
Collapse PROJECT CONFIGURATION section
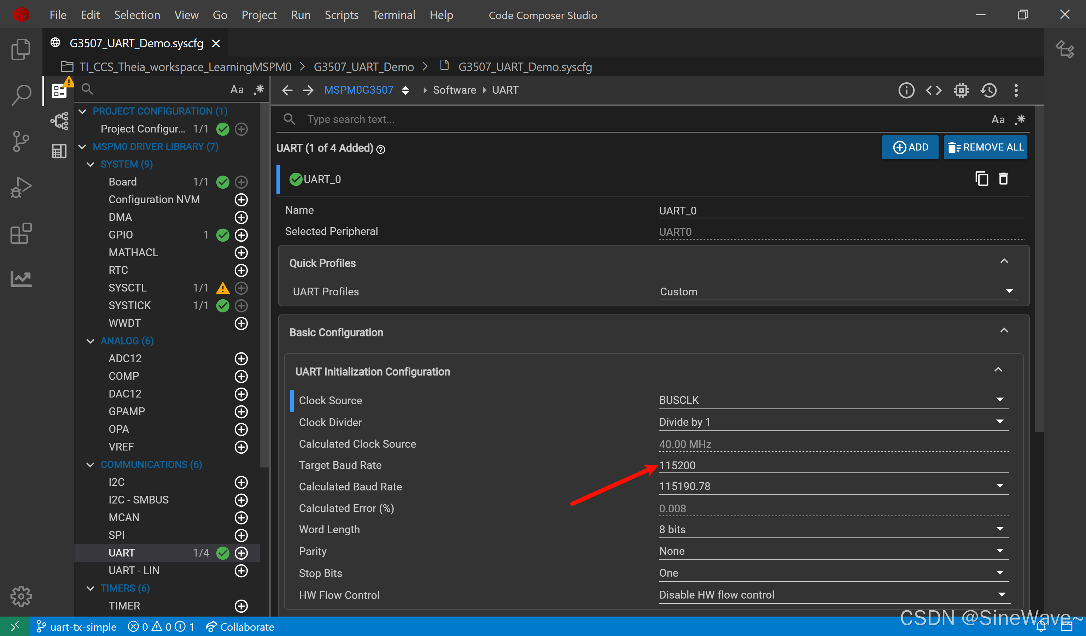coord(82,111)
